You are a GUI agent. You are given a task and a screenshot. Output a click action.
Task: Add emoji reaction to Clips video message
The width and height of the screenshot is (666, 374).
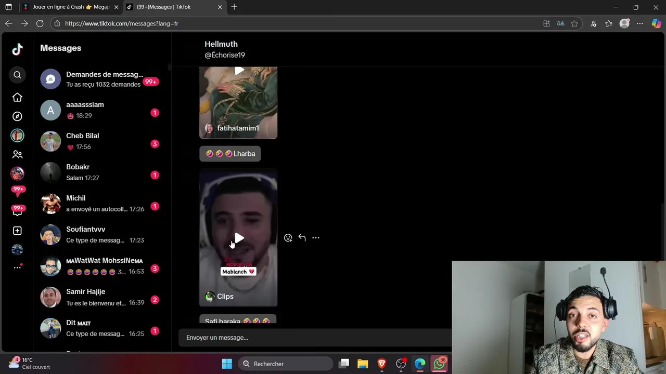pos(288,238)
